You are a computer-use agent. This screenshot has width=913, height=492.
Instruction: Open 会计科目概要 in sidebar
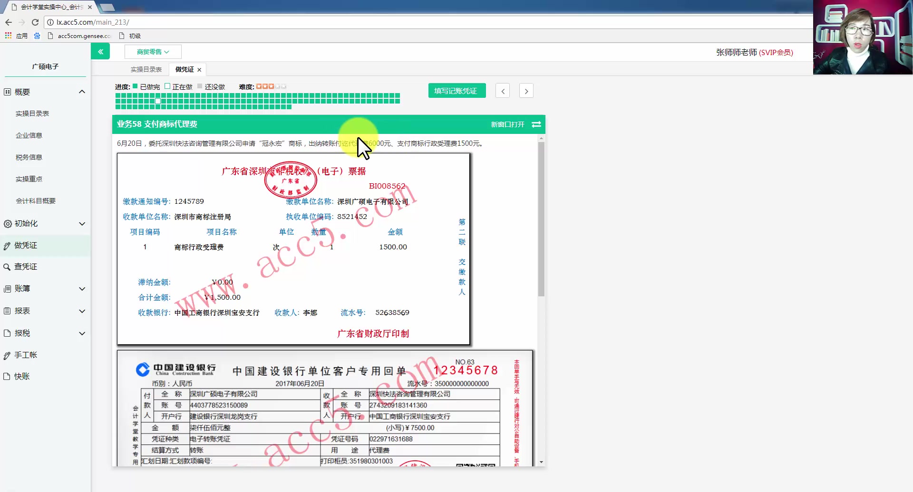36,201
